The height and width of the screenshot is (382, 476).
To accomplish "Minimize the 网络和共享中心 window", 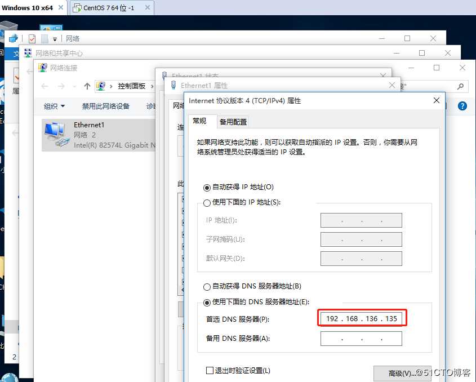I will click(x=397, y=53).
